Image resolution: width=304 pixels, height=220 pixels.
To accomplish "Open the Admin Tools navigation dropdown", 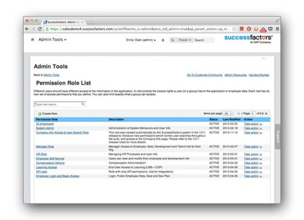I will 52,40.
